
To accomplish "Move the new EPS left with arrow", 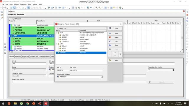I will point(110,54).
